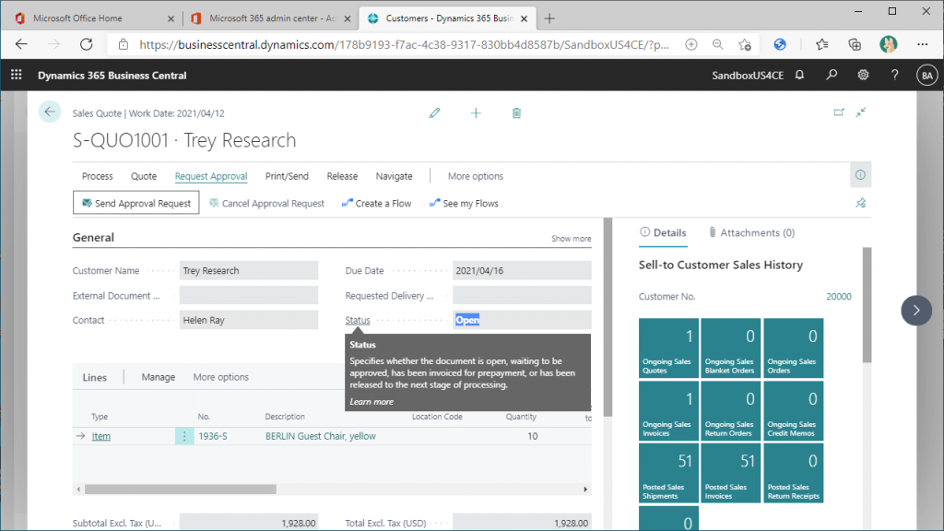Open the notifications bell icon
Image resolution: width=944 pixels, height=531 pixels.
tap(799, 76)
